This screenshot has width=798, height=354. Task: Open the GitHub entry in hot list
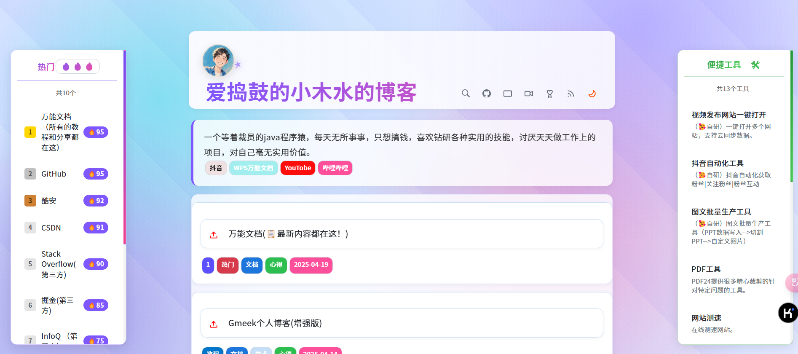point(54,174)
